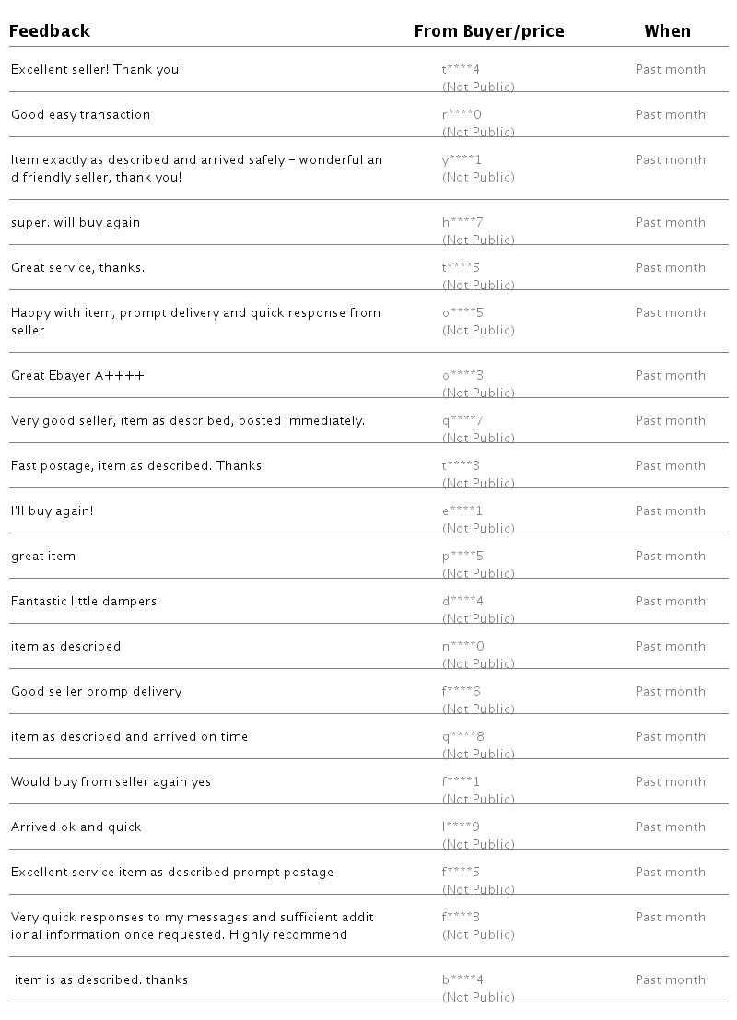Viewport: 737px width, 1020px height.
Task: Click 'Would buy from seller again yes'
Action: point(111,782)
